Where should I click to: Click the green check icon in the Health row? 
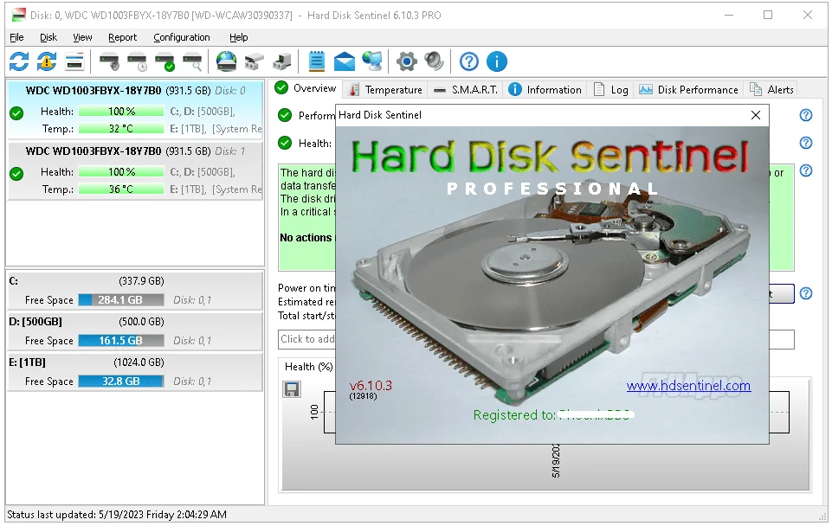(x=285, y=143)
